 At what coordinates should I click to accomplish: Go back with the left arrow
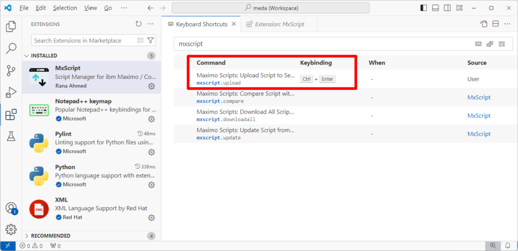coord(151,8)
